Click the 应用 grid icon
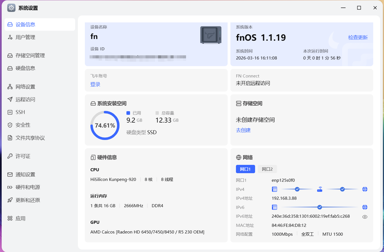 (10, 219)
